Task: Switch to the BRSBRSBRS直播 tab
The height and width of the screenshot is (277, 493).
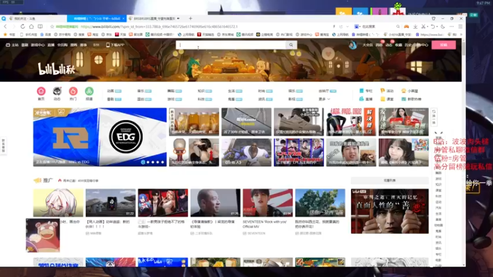Action: (x=155, y=18)
